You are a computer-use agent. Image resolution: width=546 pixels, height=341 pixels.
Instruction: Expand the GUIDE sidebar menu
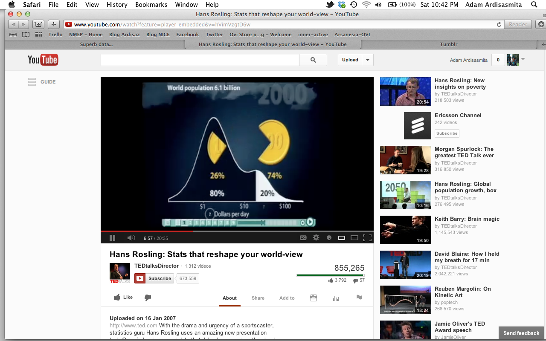[x=42, y=82]
